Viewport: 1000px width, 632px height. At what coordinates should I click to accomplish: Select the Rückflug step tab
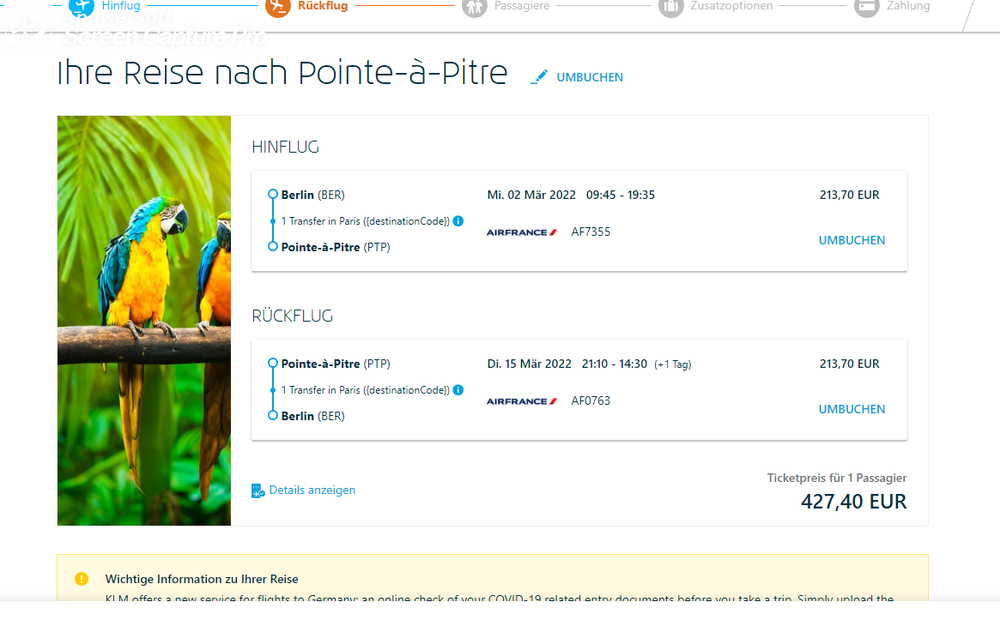[323, 6]
